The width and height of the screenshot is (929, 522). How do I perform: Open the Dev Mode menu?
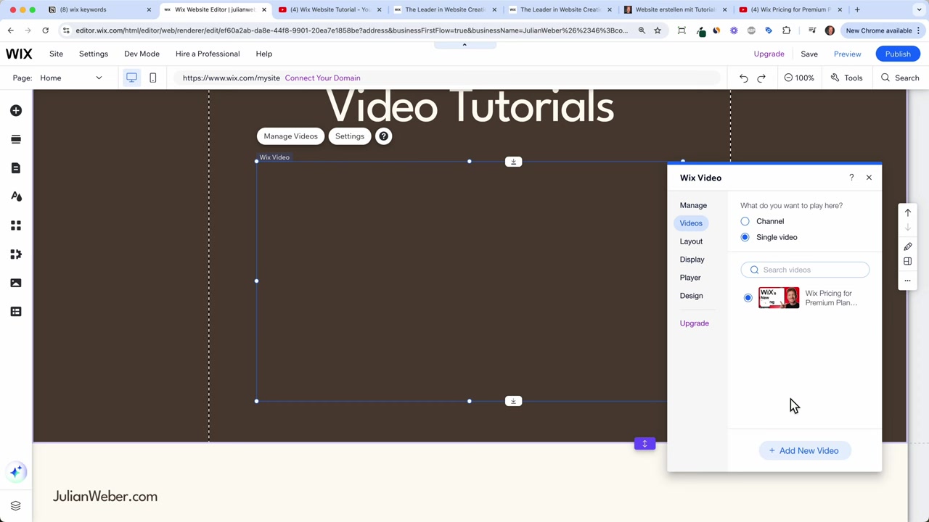point(142,54)
